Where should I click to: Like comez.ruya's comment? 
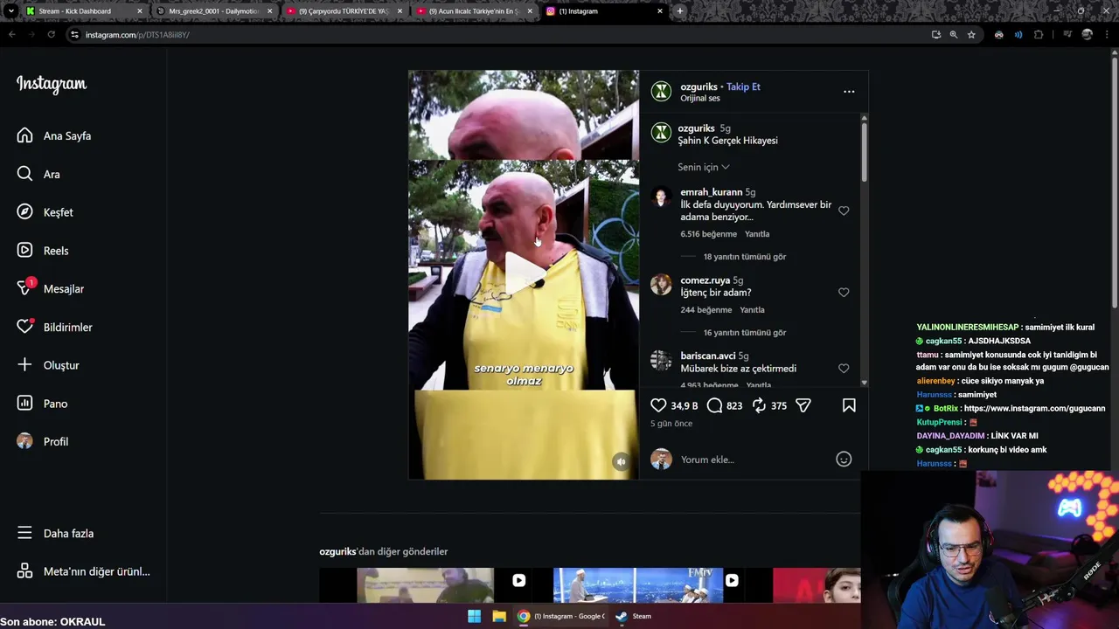click(844, 293)
